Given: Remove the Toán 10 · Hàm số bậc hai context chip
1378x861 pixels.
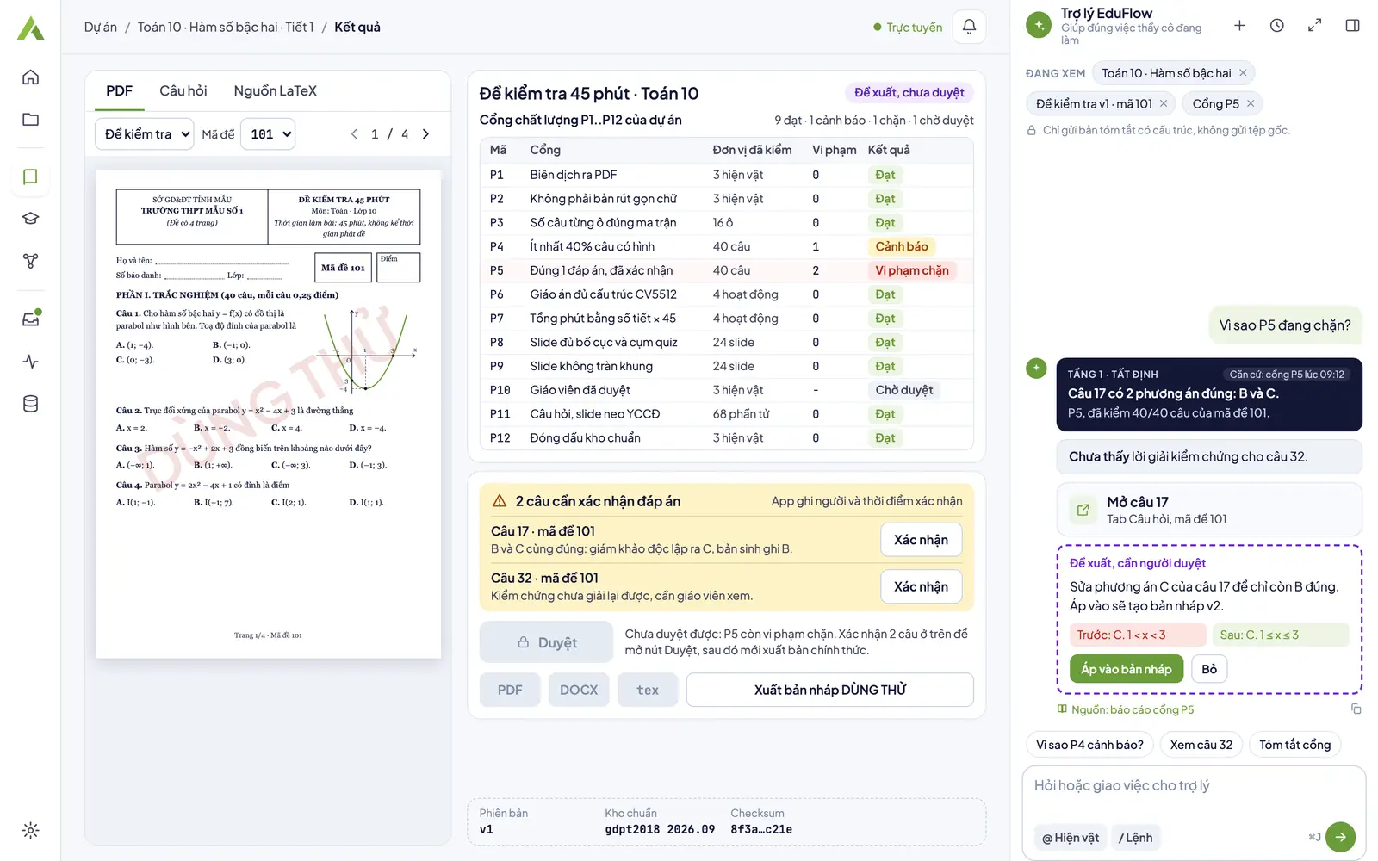Looking at the screenshot, I should (1243, 73).
